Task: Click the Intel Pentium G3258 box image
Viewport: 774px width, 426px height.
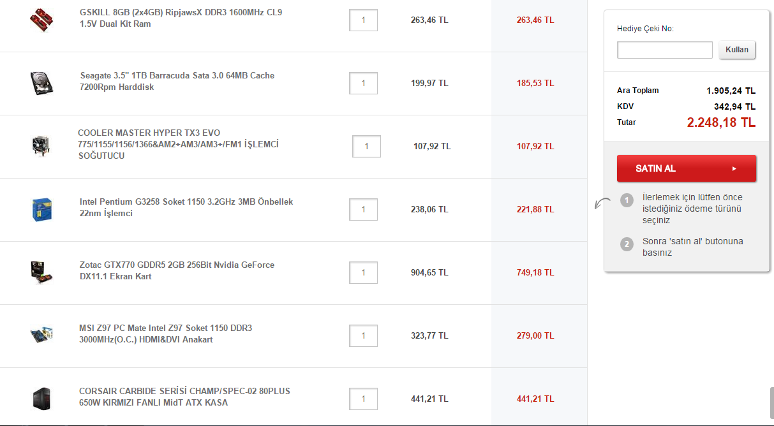Action: (x=41, y=209)
